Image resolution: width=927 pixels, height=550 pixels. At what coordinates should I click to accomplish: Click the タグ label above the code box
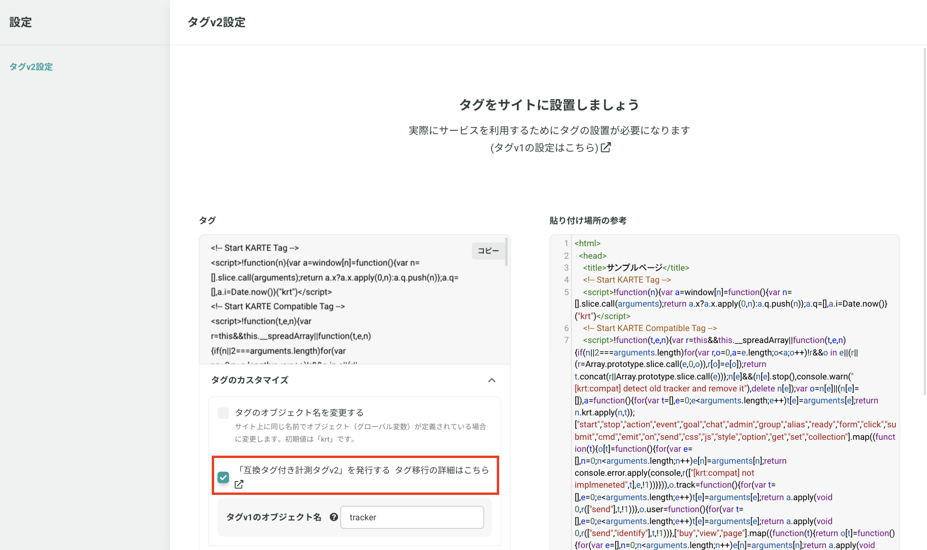(x=207, y=220)
